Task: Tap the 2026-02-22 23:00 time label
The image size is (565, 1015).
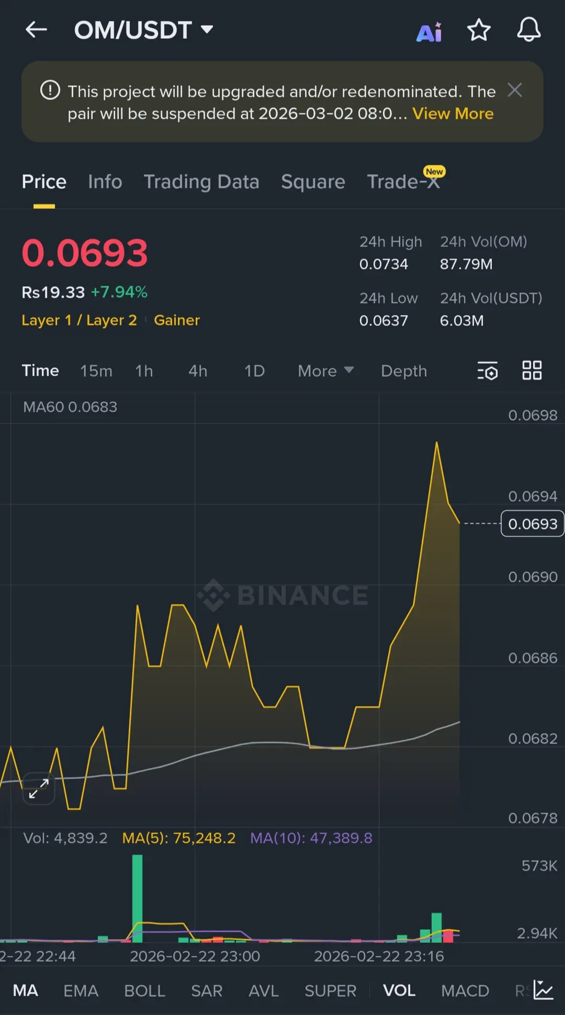Action: pos(195,956)
